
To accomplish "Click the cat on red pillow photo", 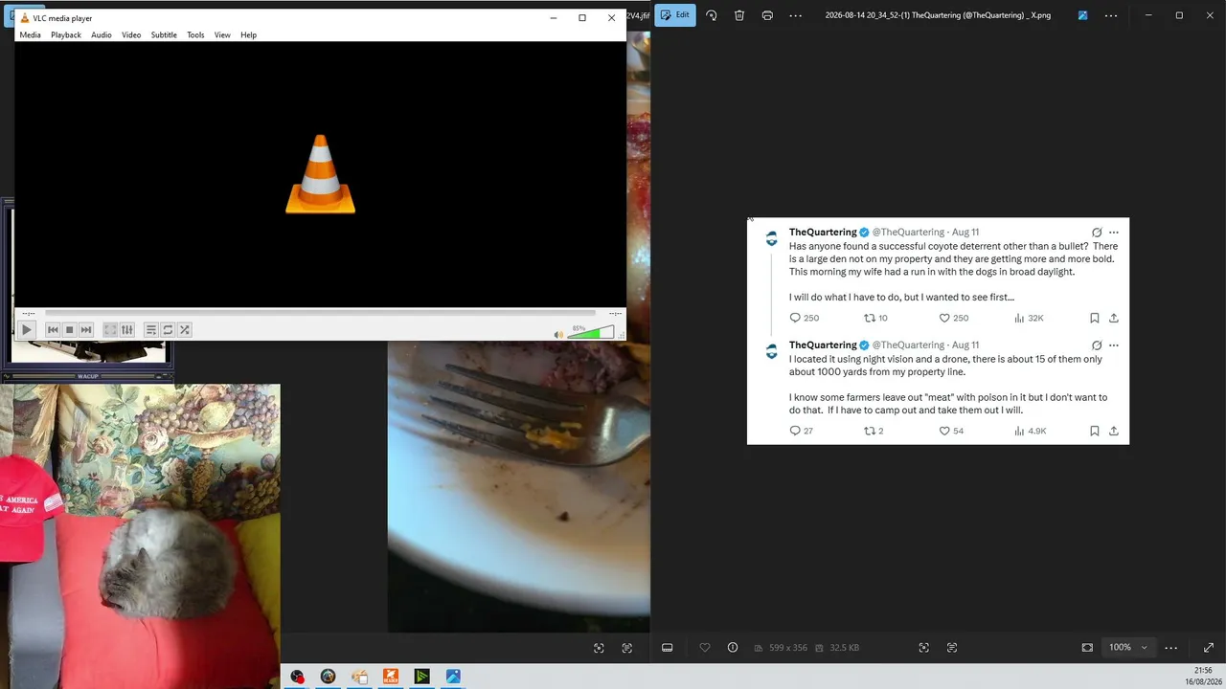I will point(140,536).
